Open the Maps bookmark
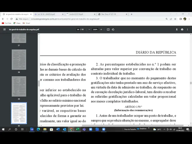 (17, 23)
